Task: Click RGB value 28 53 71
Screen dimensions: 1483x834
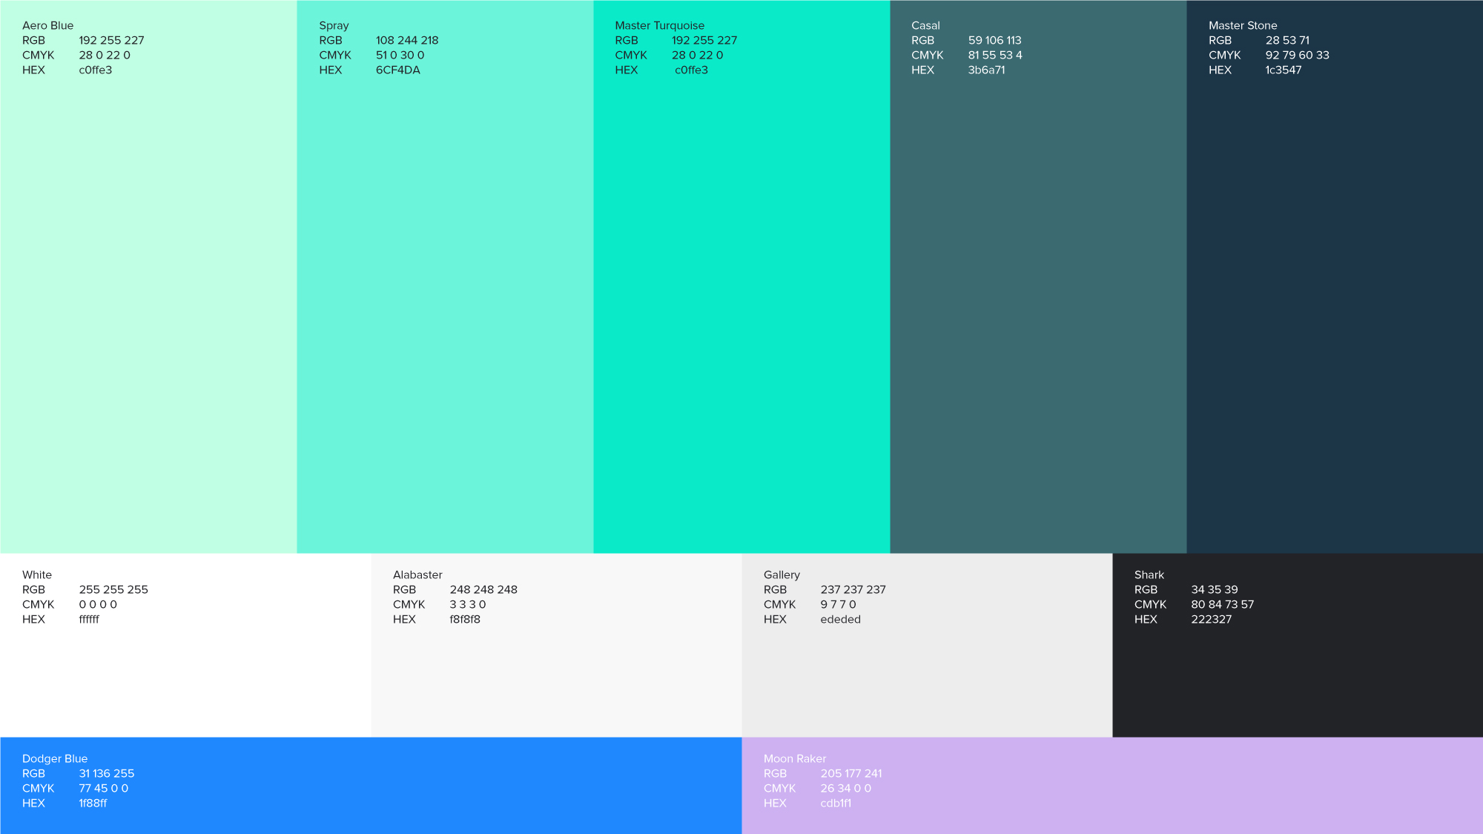Action: point(1287,40)
